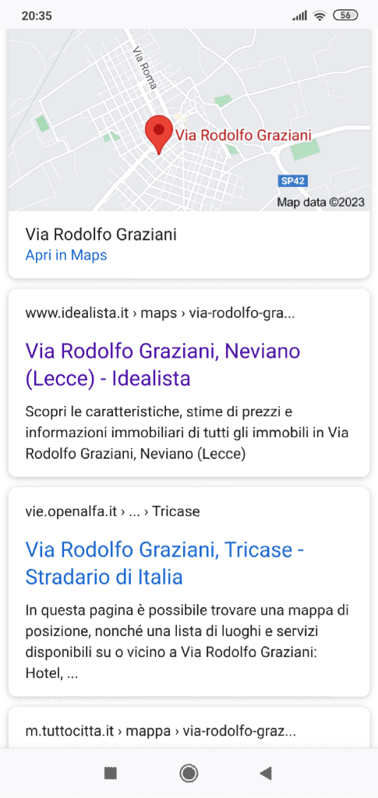Tap the Via Roma street label on map

145,69
